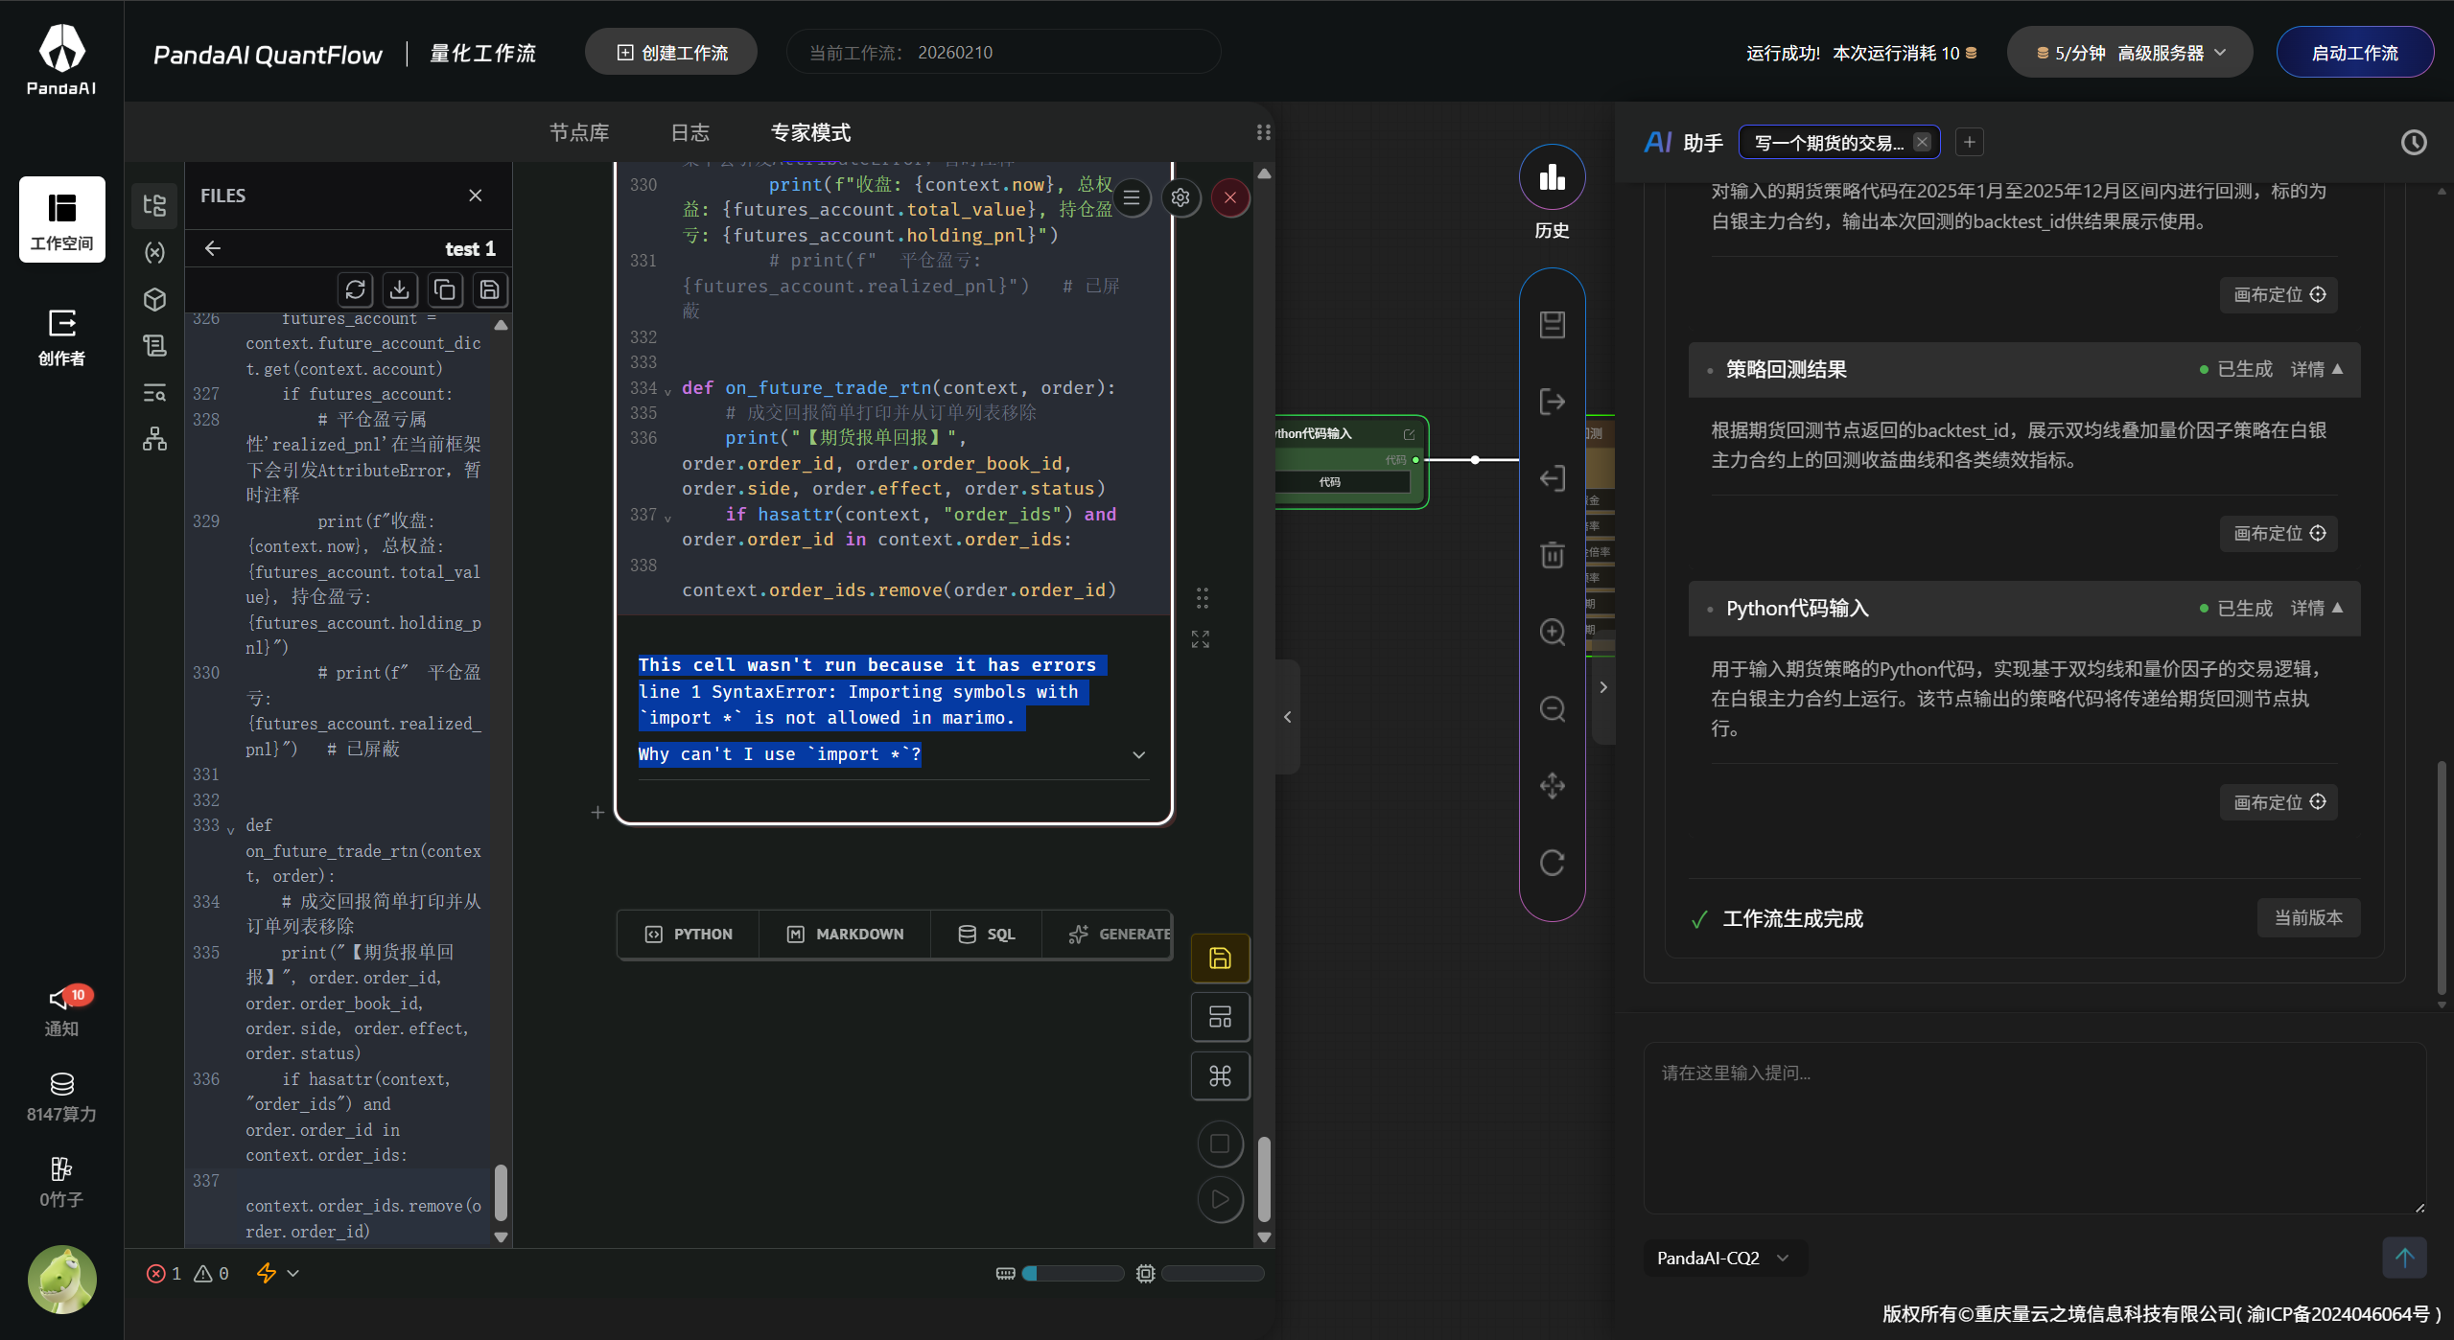Delete the cell with the red X

coord(1230,198)
